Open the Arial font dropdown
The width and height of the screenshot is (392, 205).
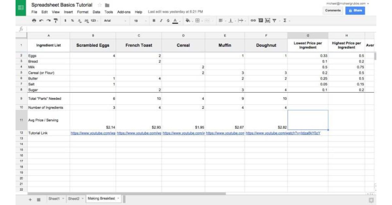(x=114, y=20)
